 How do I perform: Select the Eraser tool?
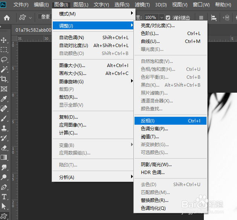tap(4, 148)
